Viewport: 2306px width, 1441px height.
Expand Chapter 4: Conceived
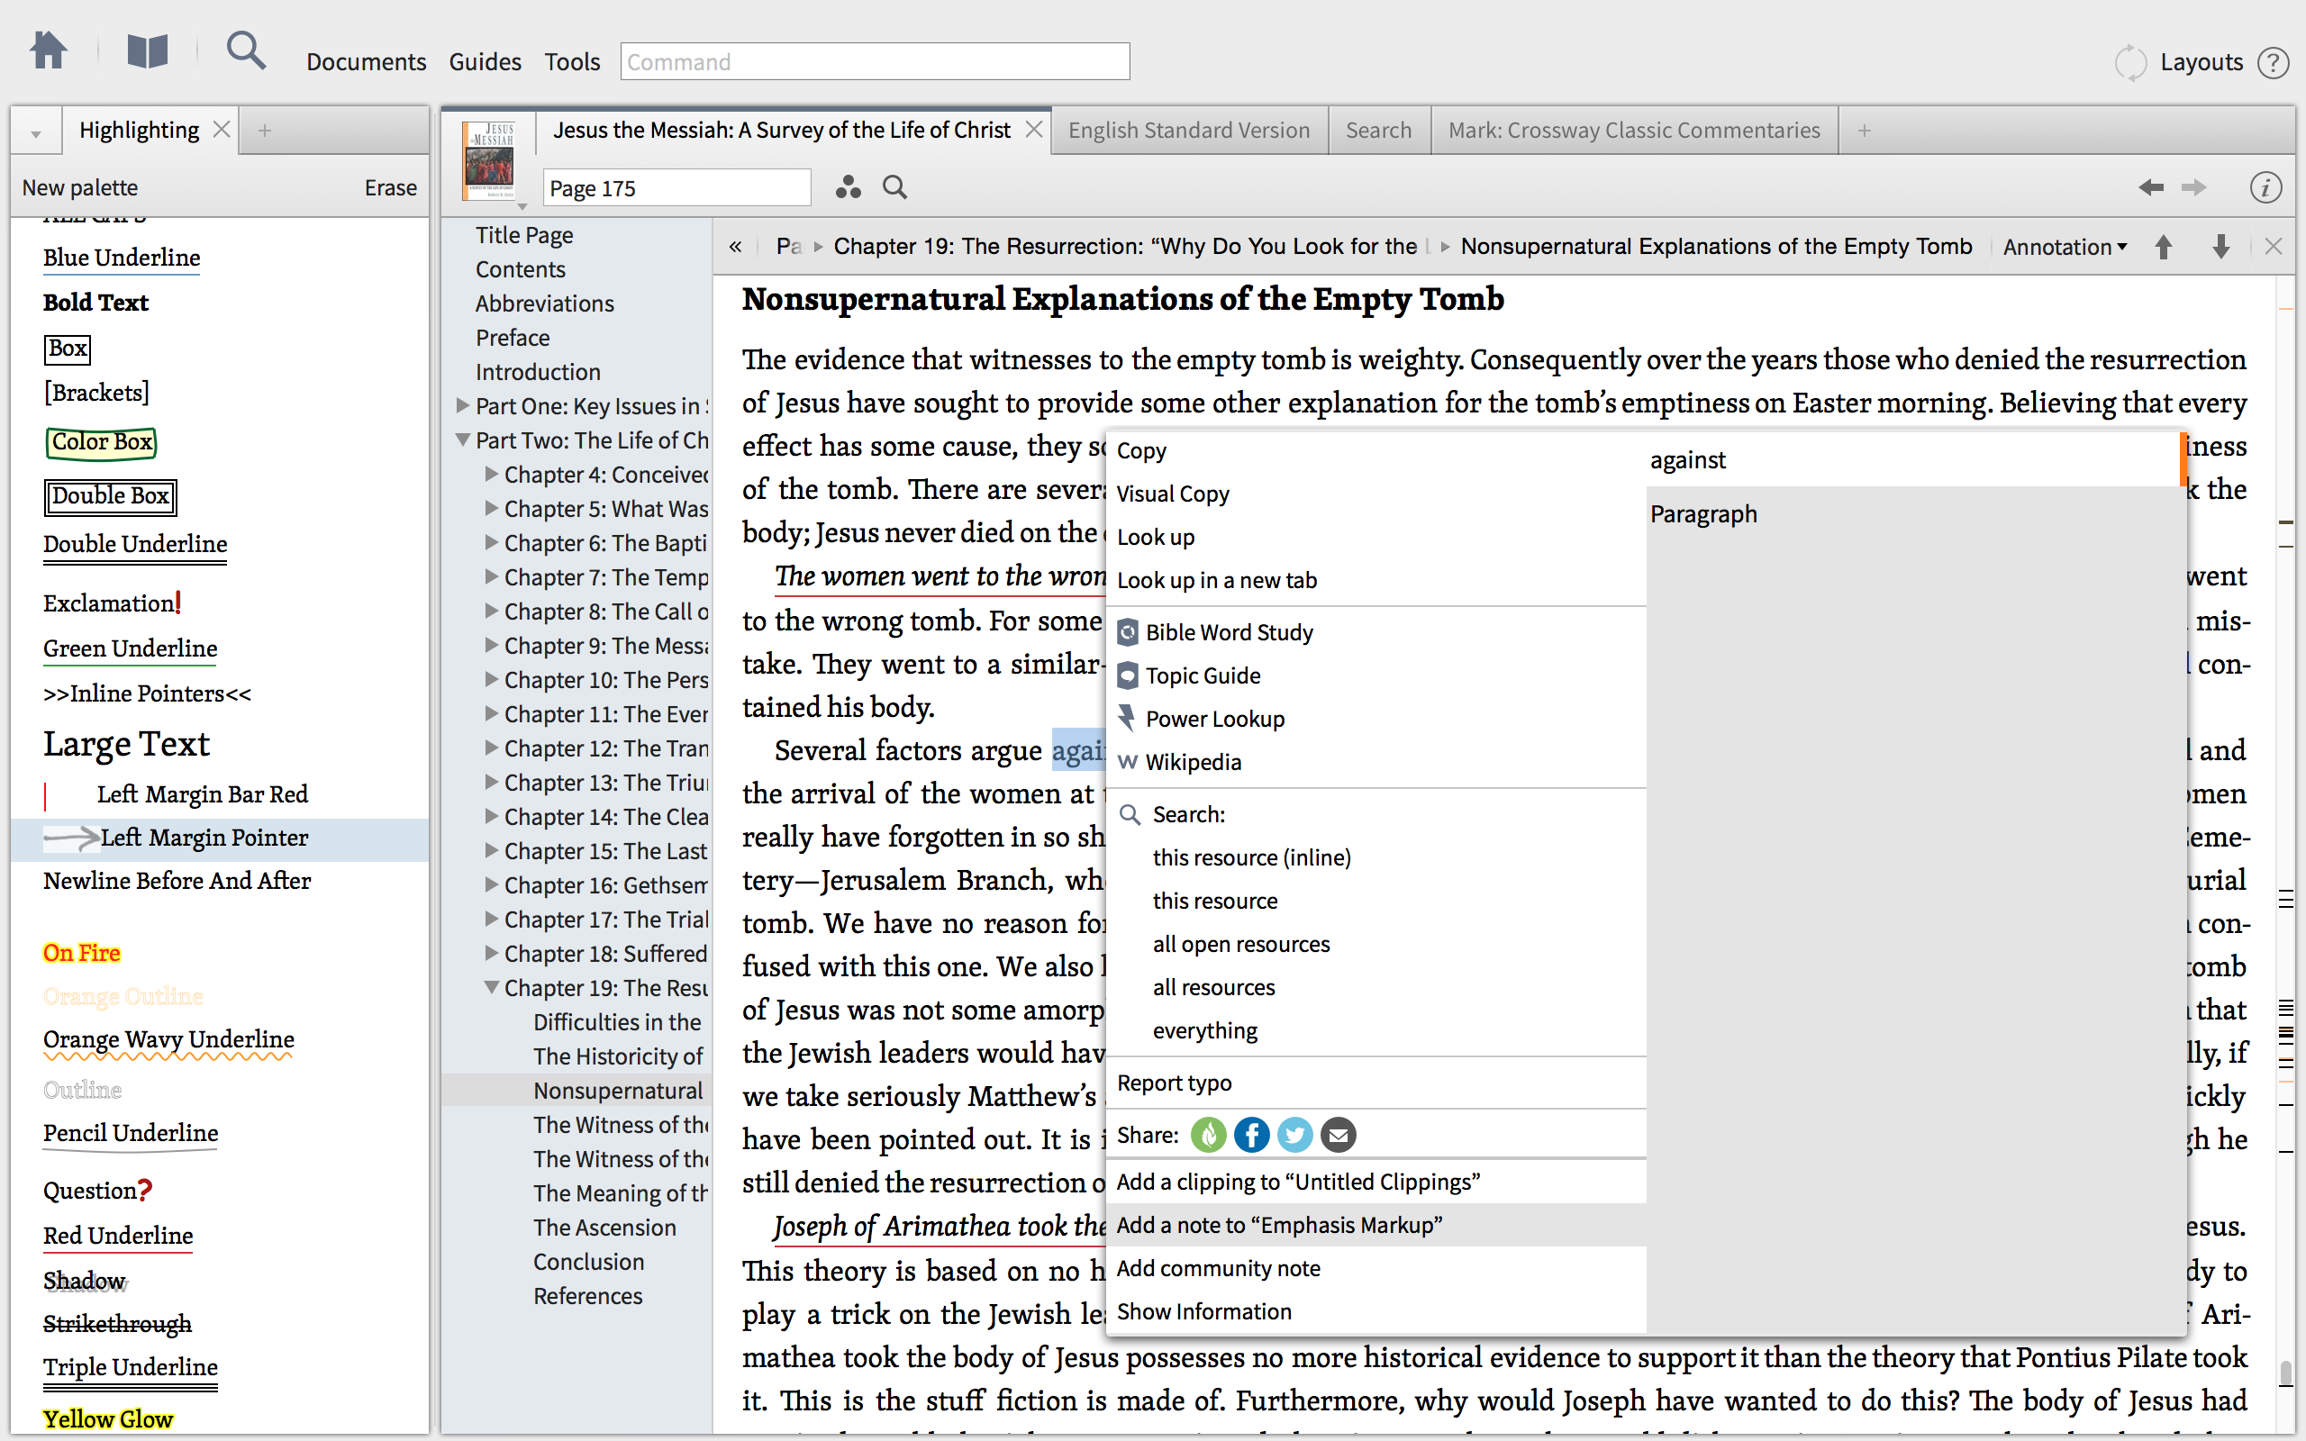point(491,474)
